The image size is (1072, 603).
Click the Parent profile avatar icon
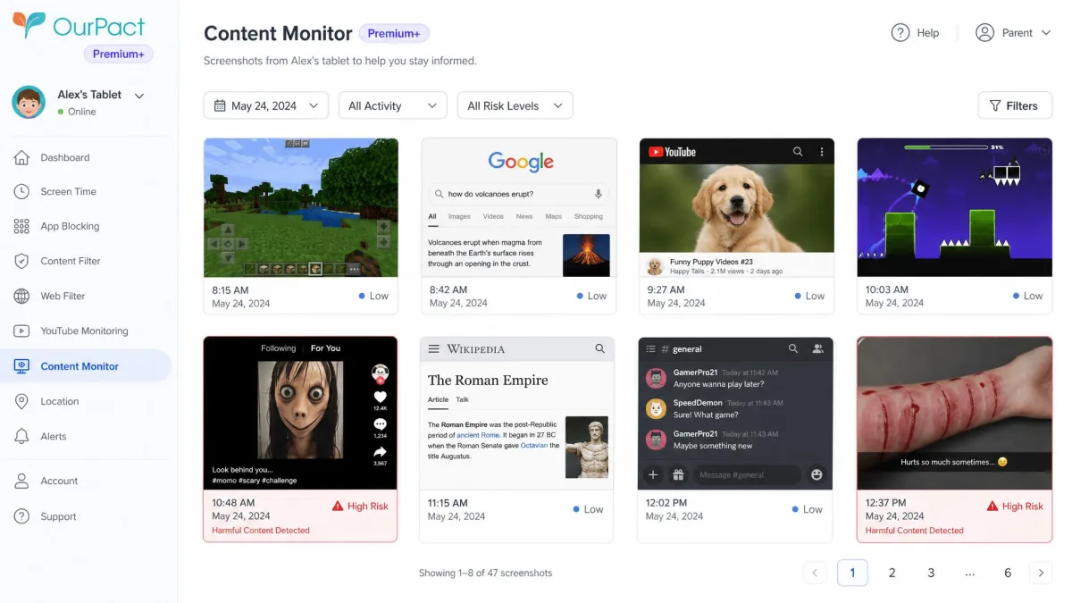pyautogui.click(x=984, y=32)
